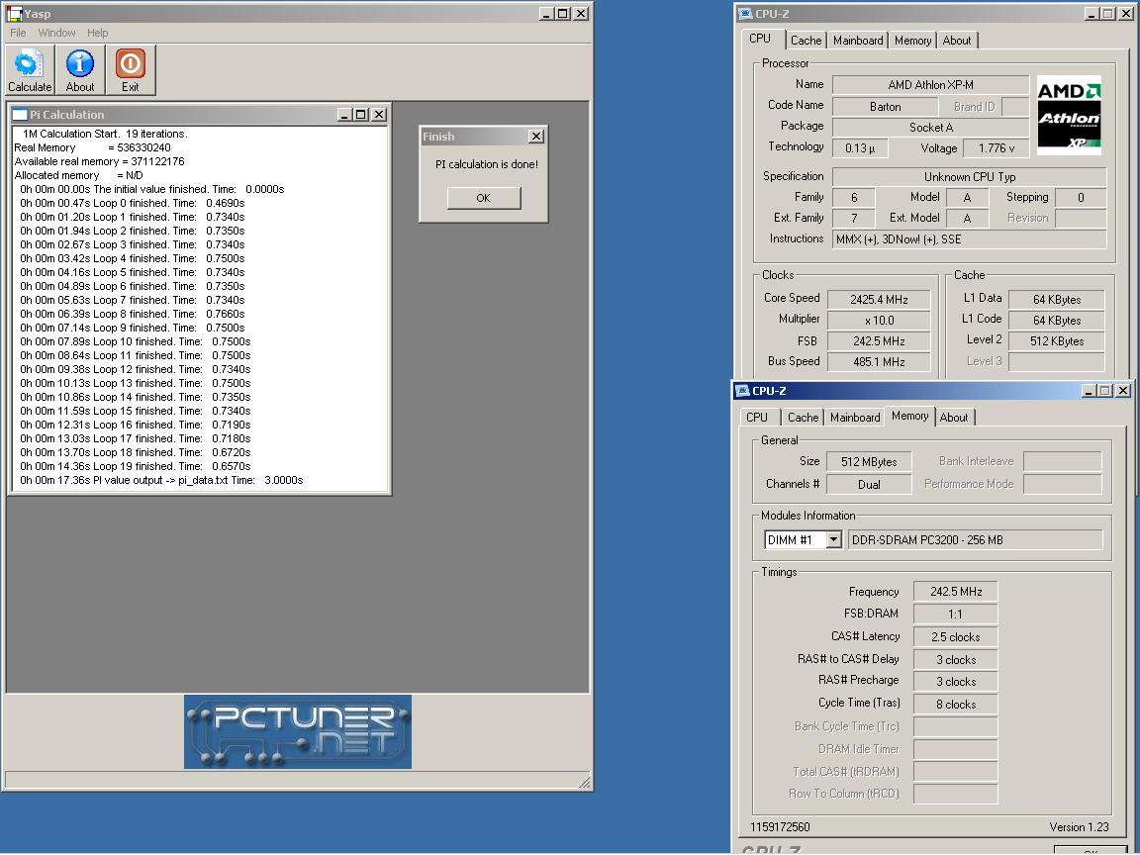This screenshot has height=855, width=1140.
Task: Open the Window menu in Yasp
Action: click(x=56, y=33)
